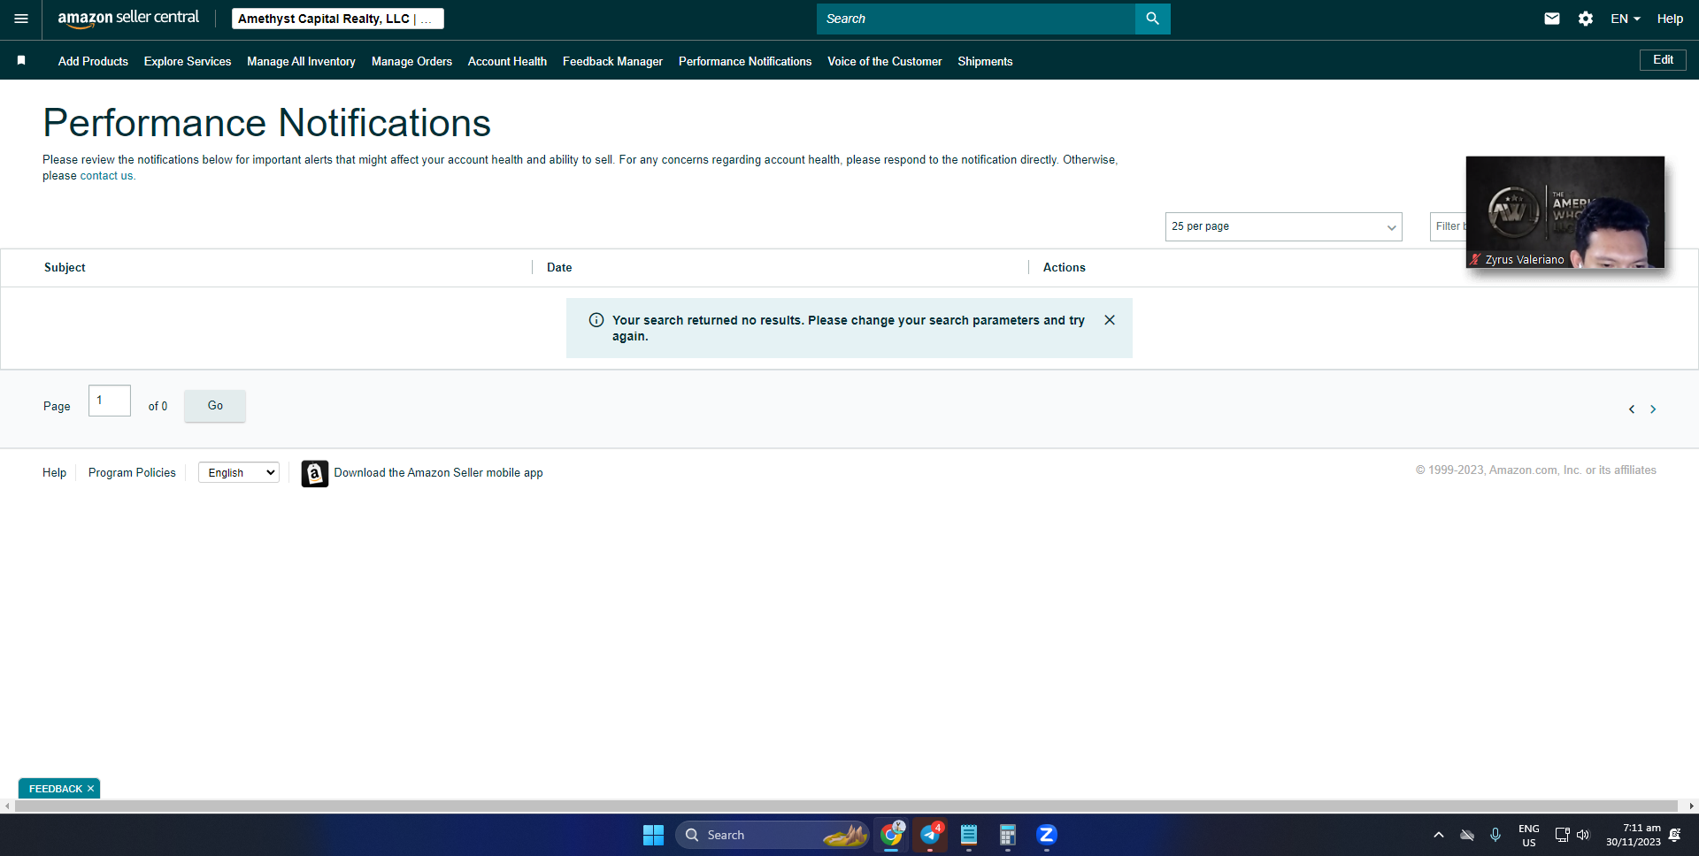Click the info icon in alert

point(596,320)
